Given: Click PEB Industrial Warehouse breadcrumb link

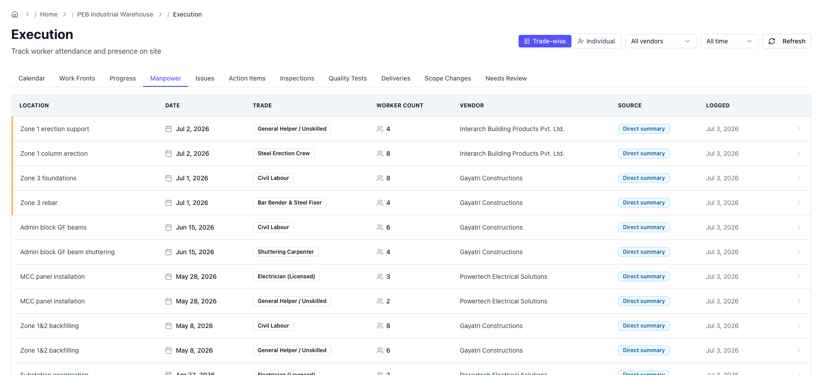Looking at the screenshot, I should 115,14.
